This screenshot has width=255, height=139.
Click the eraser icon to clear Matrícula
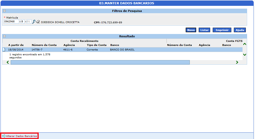[x=38, y=22]
